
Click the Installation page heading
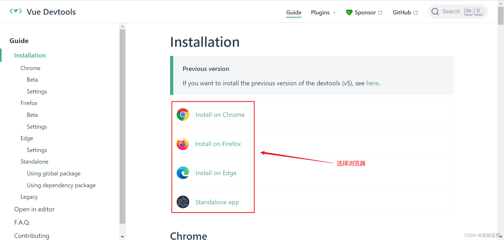pos(205,42)
